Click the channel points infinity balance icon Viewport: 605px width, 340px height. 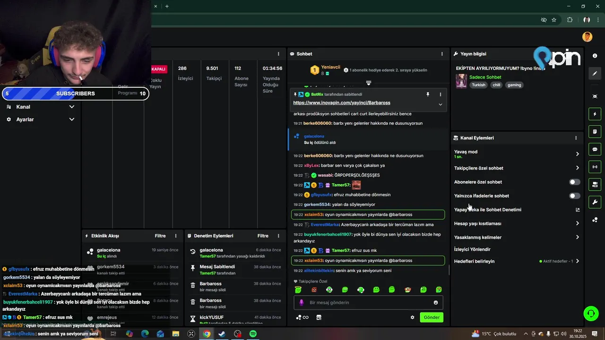[302, 317]
